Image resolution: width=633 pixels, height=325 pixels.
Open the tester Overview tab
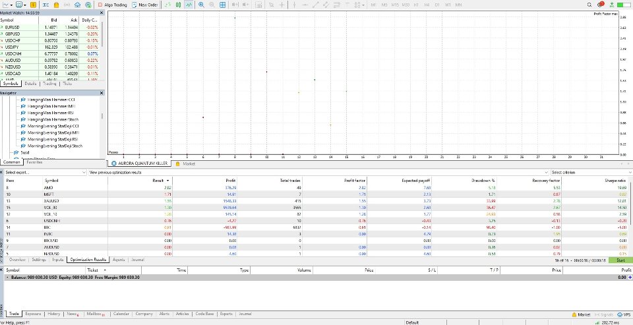[17, 260]
